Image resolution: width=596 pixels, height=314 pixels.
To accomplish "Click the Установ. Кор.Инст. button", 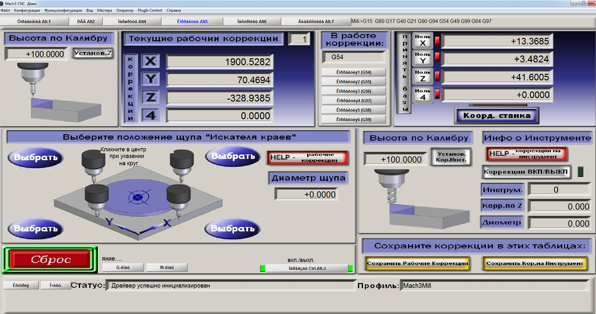I will tap(451, 157).
